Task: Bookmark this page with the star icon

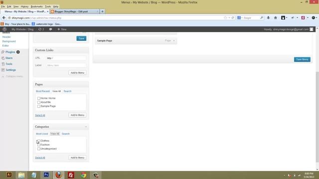Action: tap(225, 18)
